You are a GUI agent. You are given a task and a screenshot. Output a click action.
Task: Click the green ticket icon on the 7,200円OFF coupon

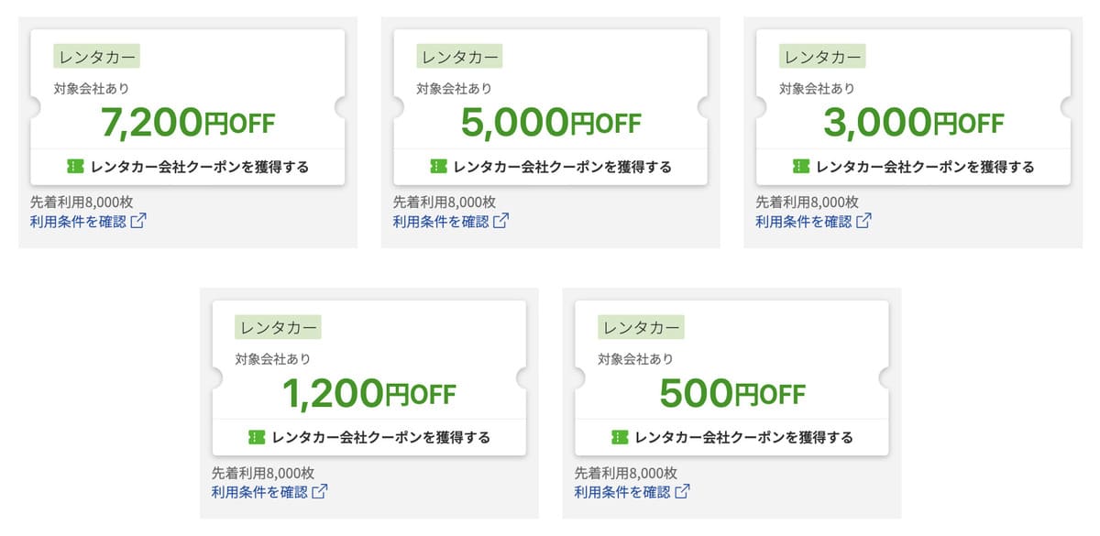(x=75, y=167)
